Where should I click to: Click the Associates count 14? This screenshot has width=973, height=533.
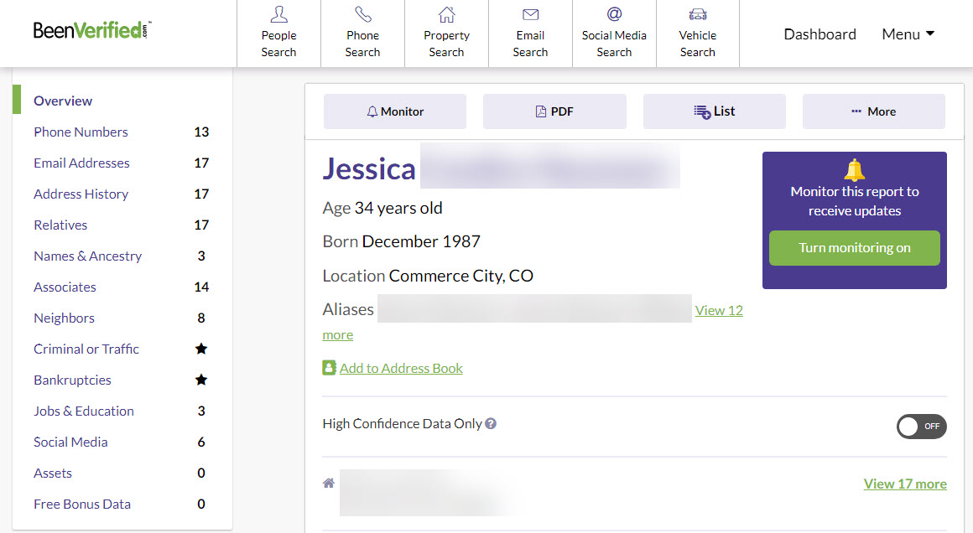pyautogui.click(x=201, y=287)
